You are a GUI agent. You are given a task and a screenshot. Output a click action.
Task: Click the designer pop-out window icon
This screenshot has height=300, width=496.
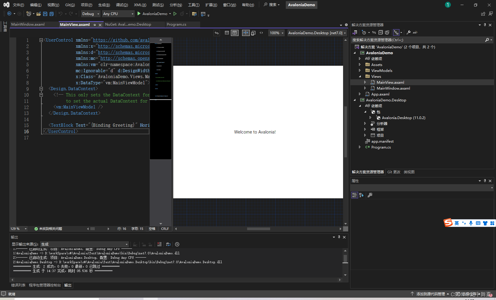[x=253, y=33]
